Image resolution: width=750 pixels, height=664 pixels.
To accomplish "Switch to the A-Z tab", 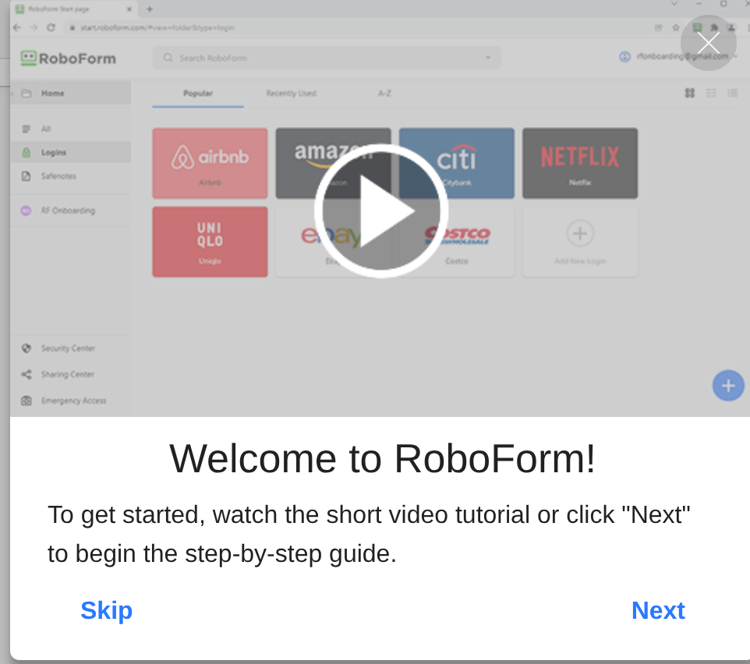I will point(384,94).
